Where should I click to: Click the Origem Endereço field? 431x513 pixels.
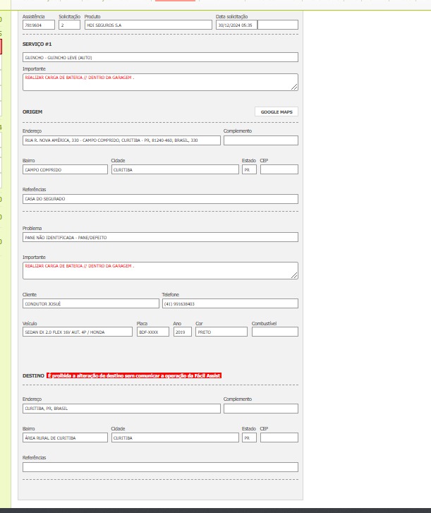(121, 140)
